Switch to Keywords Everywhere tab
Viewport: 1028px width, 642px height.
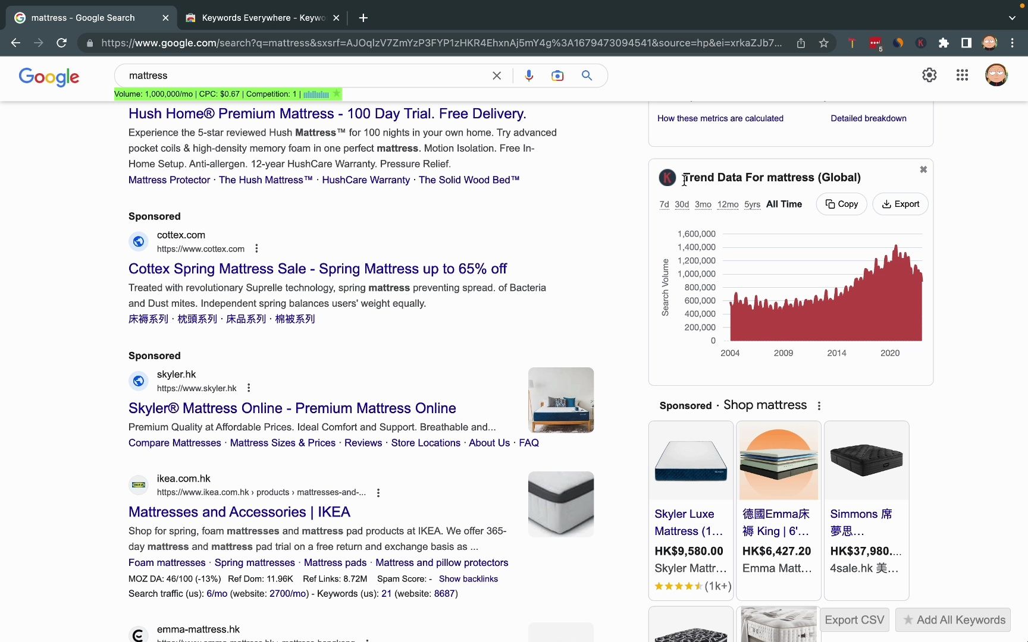point(263,18)
